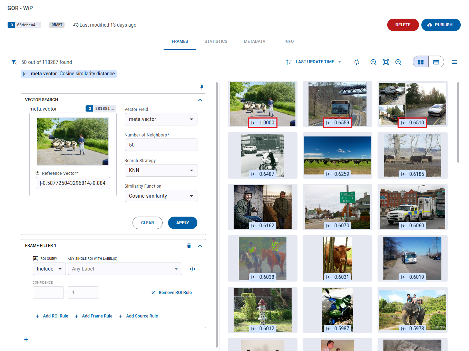Pin the Vector Search panel

pyautogui.click(x=202, y=87)
